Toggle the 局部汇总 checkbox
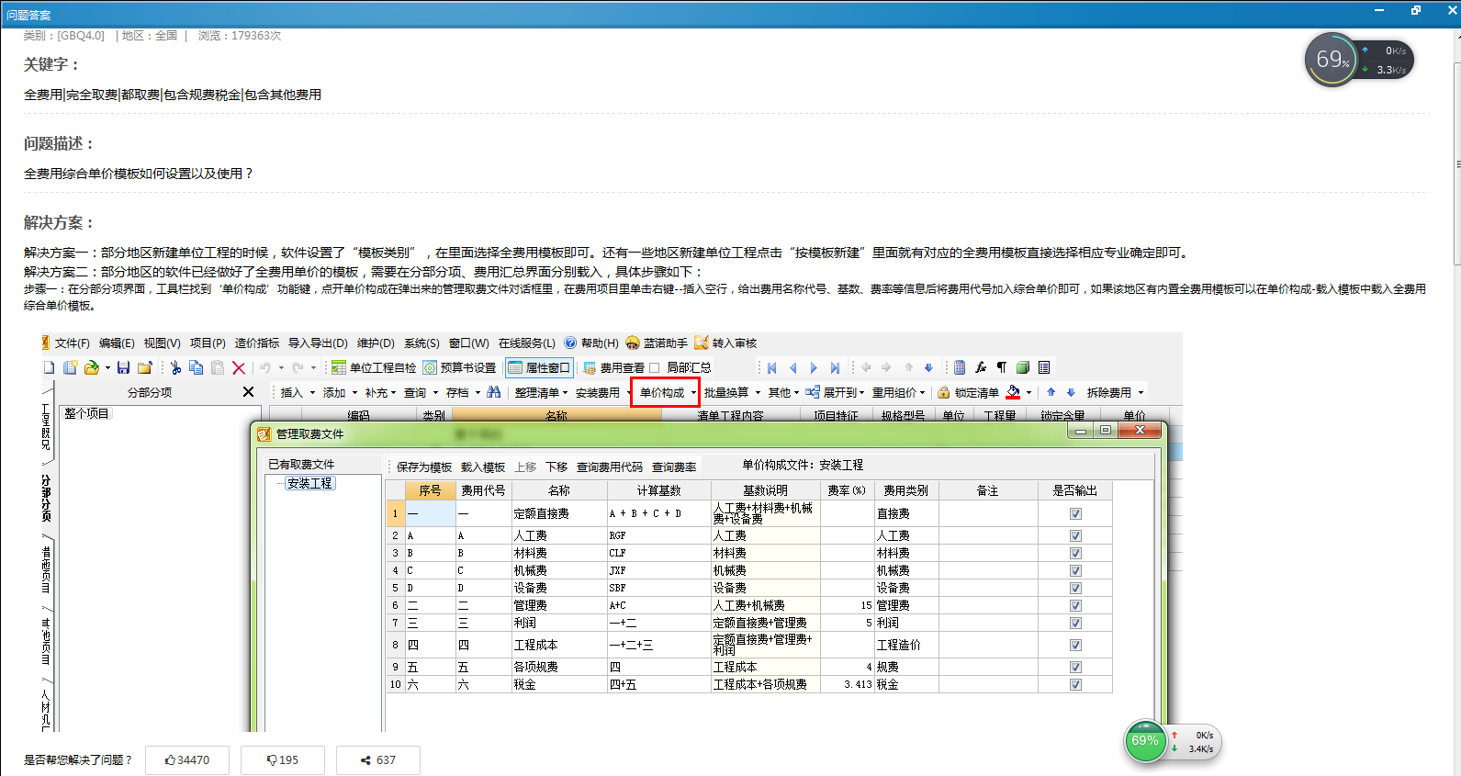1461x776 pixels. click(x=655, y=367)
